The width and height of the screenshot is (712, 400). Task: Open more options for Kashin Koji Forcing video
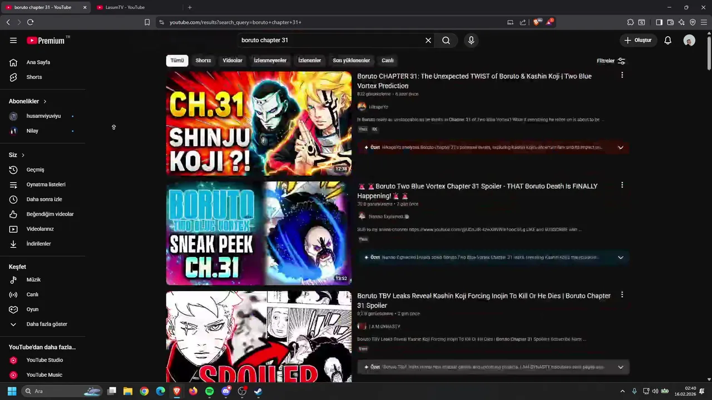coord(622,295)
